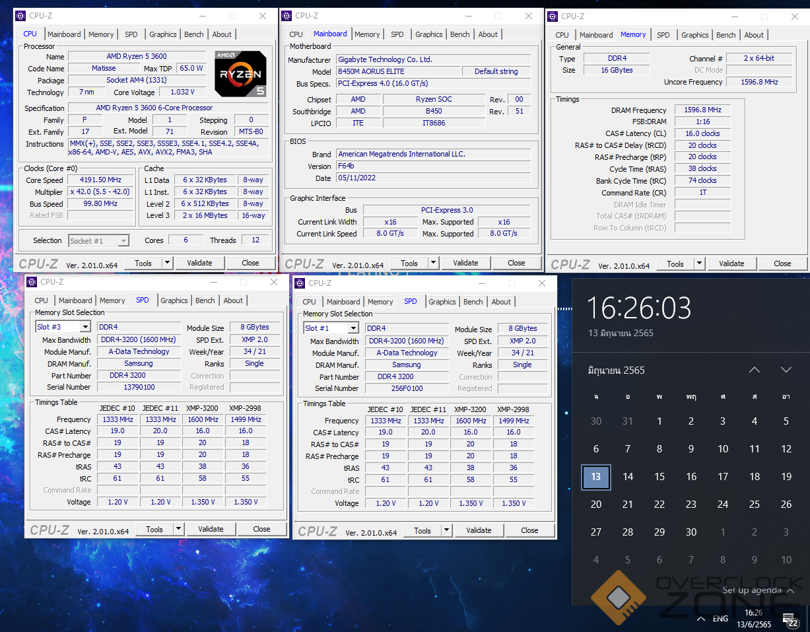The image size is (810, 632).
Task: Click the notification center icon showing 22
Action: (x=790, y=619)
